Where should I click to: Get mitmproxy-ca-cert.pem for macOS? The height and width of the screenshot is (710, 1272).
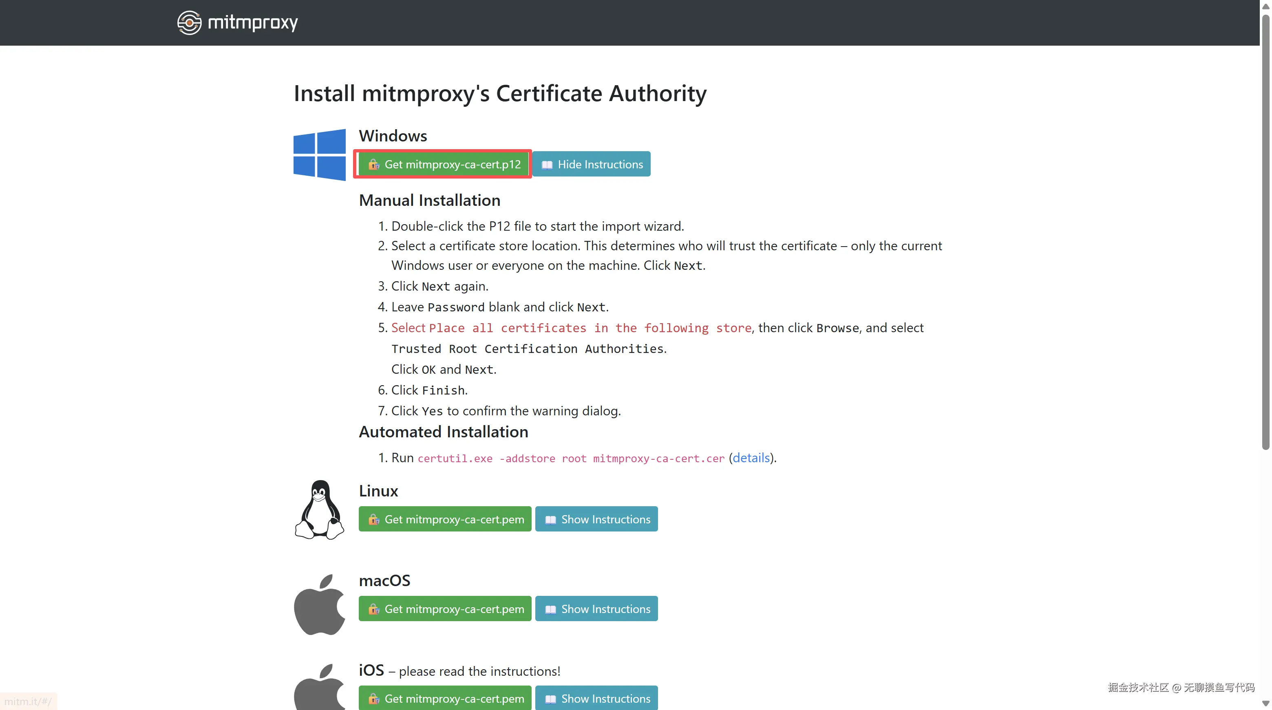coord(445,609)
